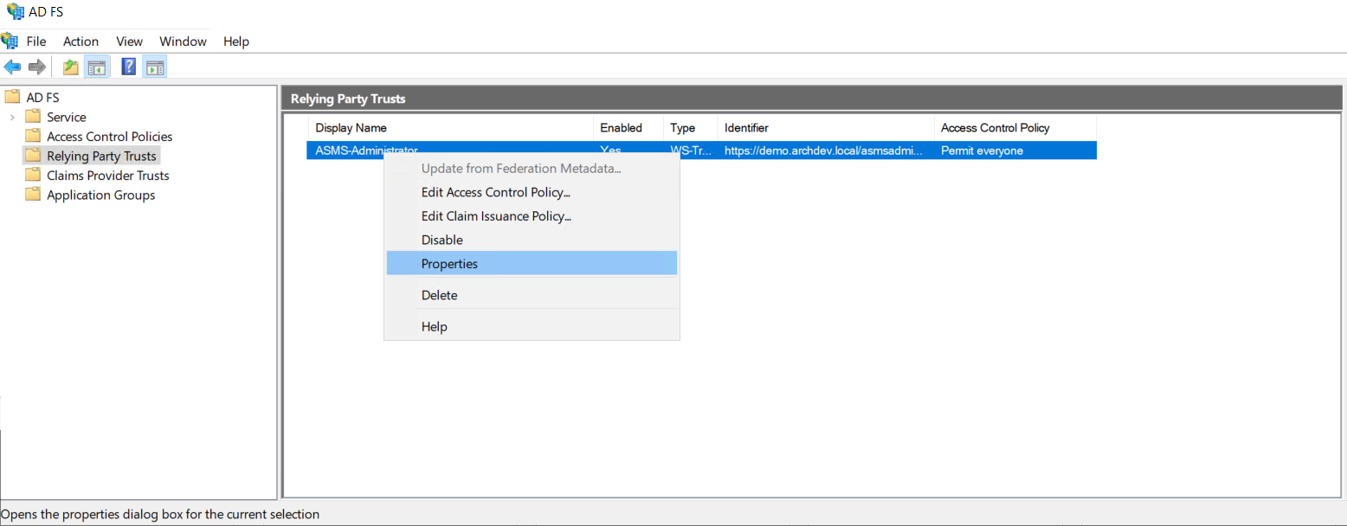Viewport: 1347px width, 526px height.
Task: Sort by the Access Control Policy column header
Action: (1015, 127)
